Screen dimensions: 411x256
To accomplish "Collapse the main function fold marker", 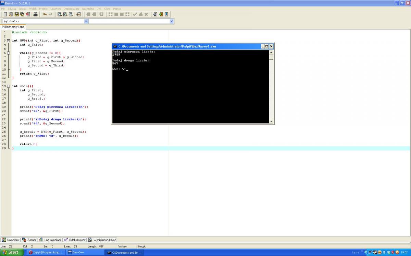I will (9, 86).
